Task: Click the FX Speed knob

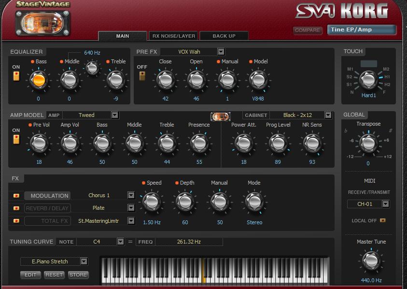Action: (x=152, y=202)
